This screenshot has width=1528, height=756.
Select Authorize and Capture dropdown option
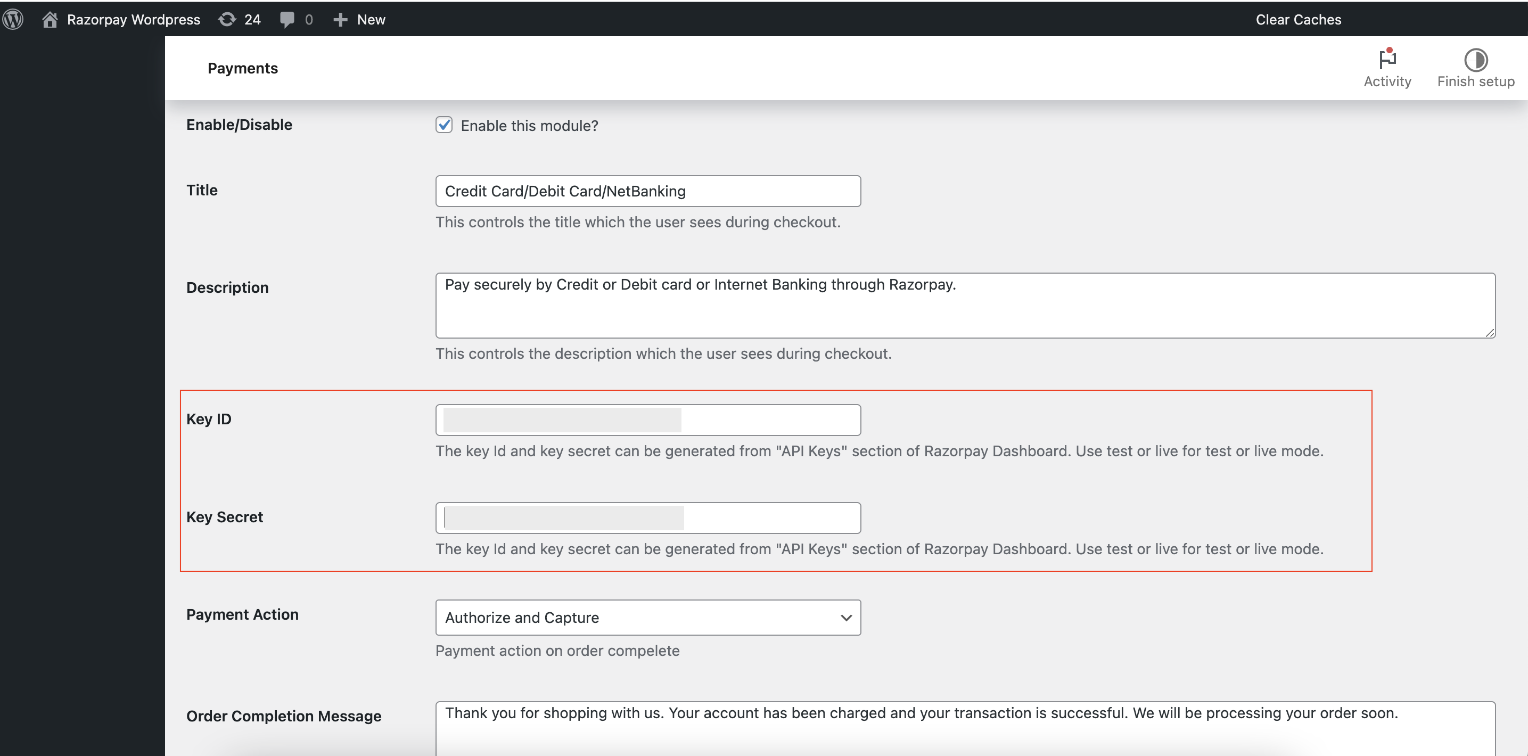tap(649, 618)
